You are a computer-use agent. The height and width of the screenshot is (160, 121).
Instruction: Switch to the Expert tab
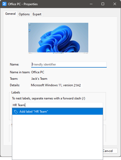pyautogui.click(x=37, y=14)
